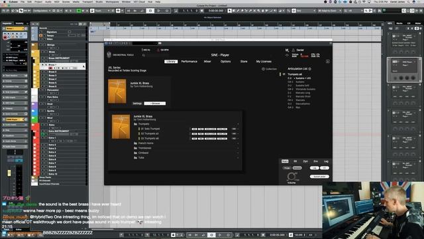Select the Staccatissimo articulation

[303, 104]
